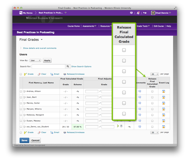
Task: Open the View By User dropdown
Action: (35, 60)
